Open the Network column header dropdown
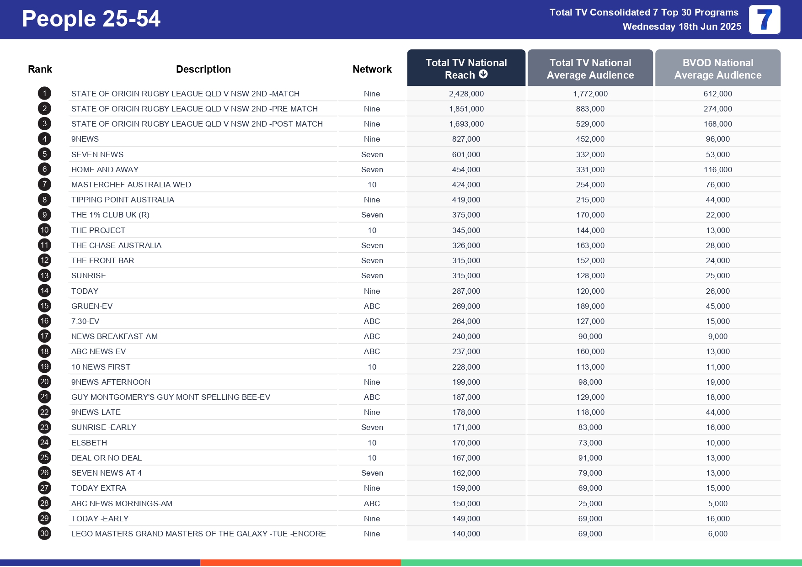Screen dimensions: 802x567 point(372,69)
